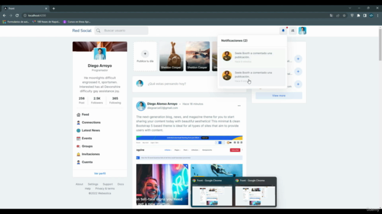The image size is (382, 214).
Task: Click the Diego Arroyo profile name
Action: (100, 66)
